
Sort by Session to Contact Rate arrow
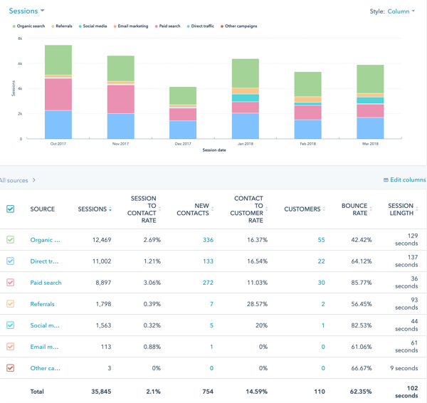click(160, 209)
